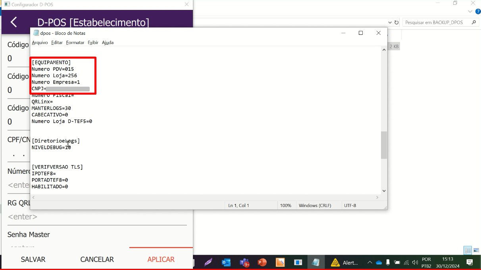Screen dimensions: 481x270
Task: Open the Exibir menu in Notepad
Action: point(93,42)
